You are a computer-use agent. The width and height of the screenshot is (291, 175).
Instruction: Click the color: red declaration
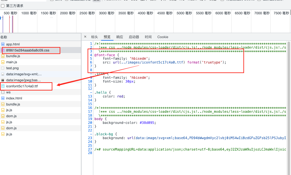(114, 97)
